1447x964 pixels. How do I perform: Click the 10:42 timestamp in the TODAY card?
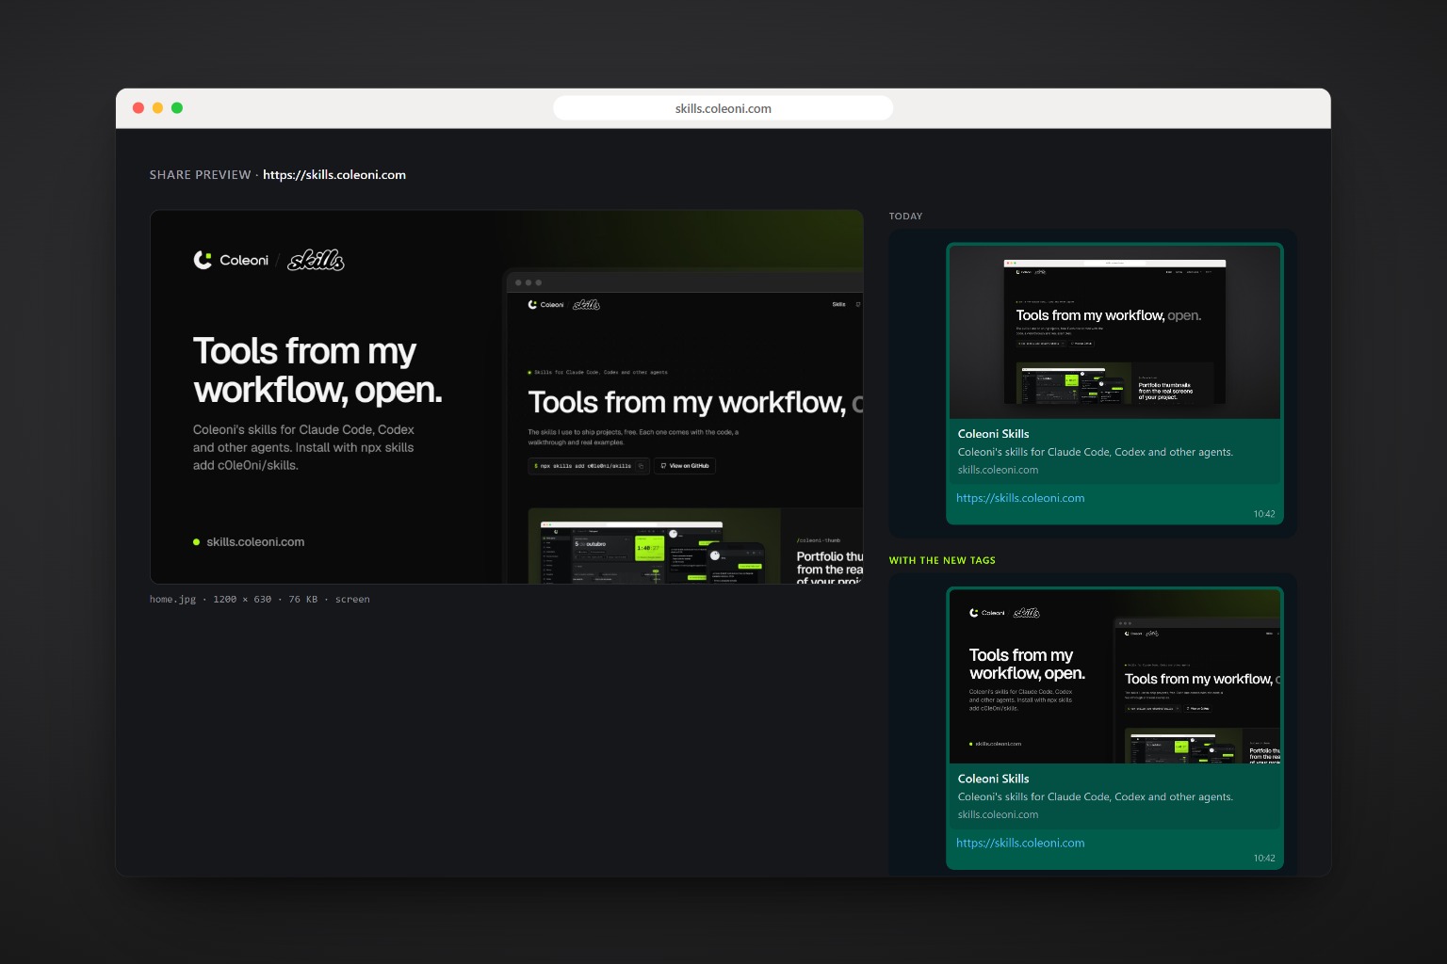pos(1263,514)
